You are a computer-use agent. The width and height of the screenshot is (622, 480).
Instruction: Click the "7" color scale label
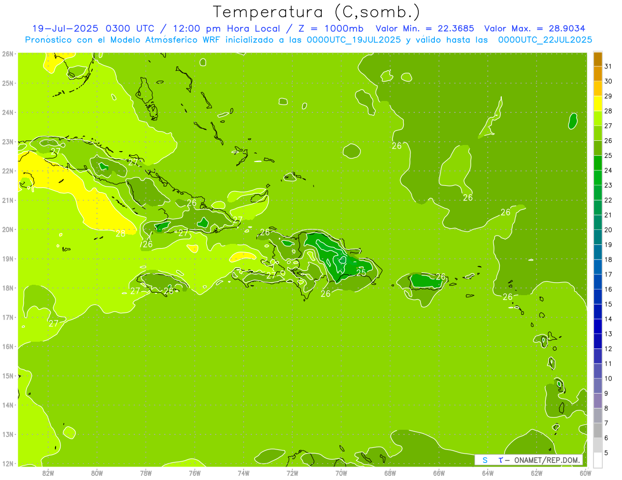click(x=606, y=423)
